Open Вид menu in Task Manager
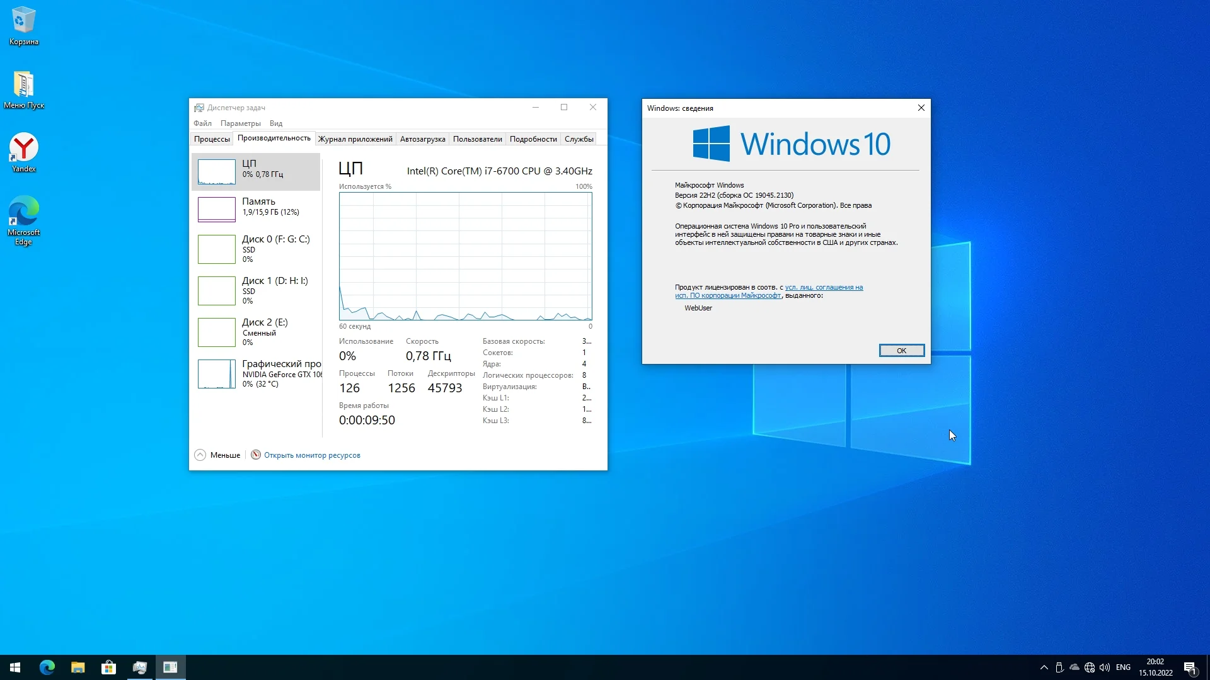 coord(276,123)
